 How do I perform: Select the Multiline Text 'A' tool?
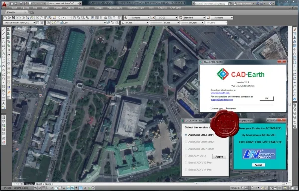3,103
